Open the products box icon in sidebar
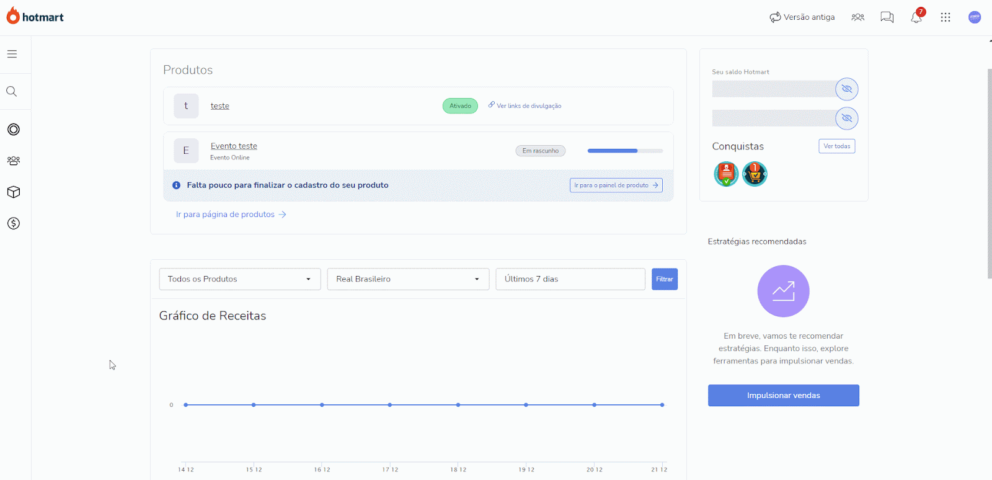The width and height of the screenshot is (992, 480). click(14, 192)
